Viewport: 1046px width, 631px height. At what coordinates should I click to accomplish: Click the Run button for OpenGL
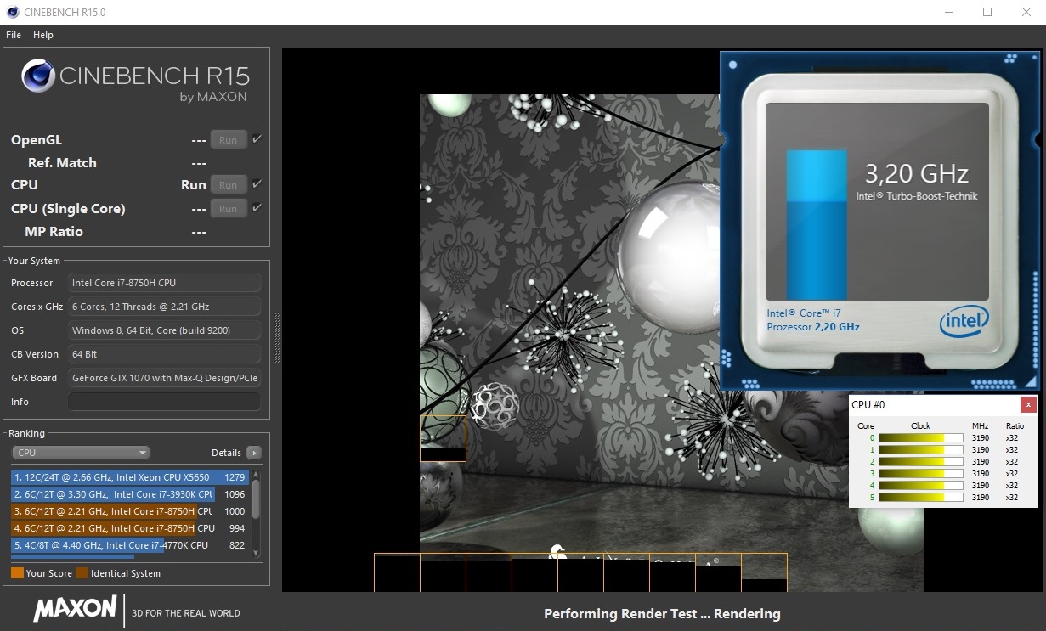(229, 139)
